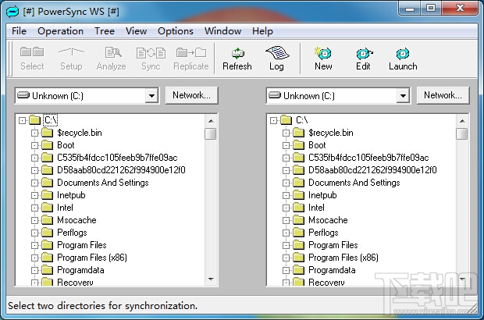Collapse the left pane C:\ root node
The height and width of the screenshot is (320, 484).
pos(22,120)
